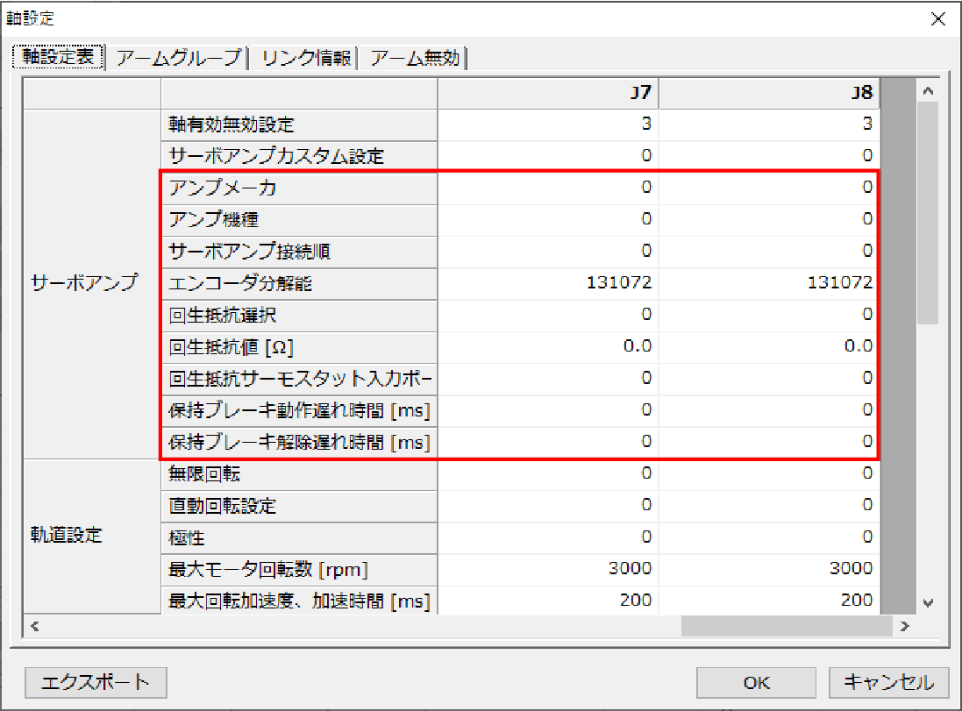Click the J8 回生抵抗値 value cell
962x711 pixels.
click(x=768, y=346)
